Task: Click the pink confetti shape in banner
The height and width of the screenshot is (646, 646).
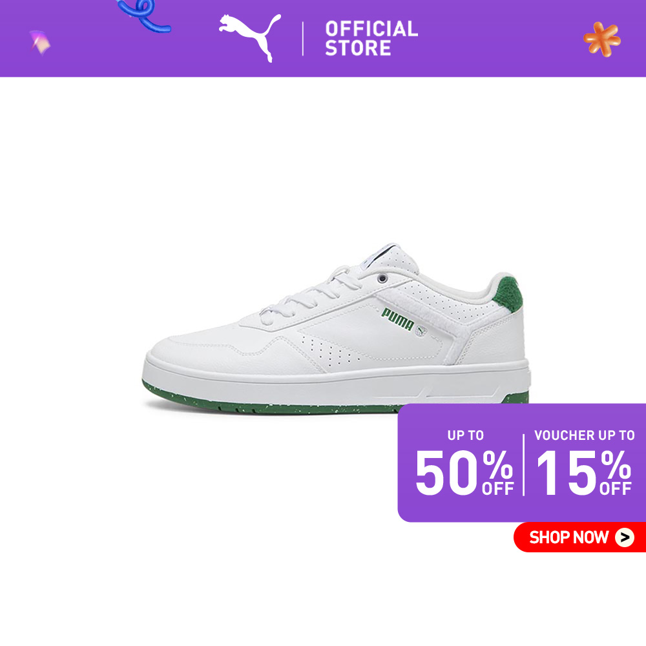Action: (x=40, y=43)
